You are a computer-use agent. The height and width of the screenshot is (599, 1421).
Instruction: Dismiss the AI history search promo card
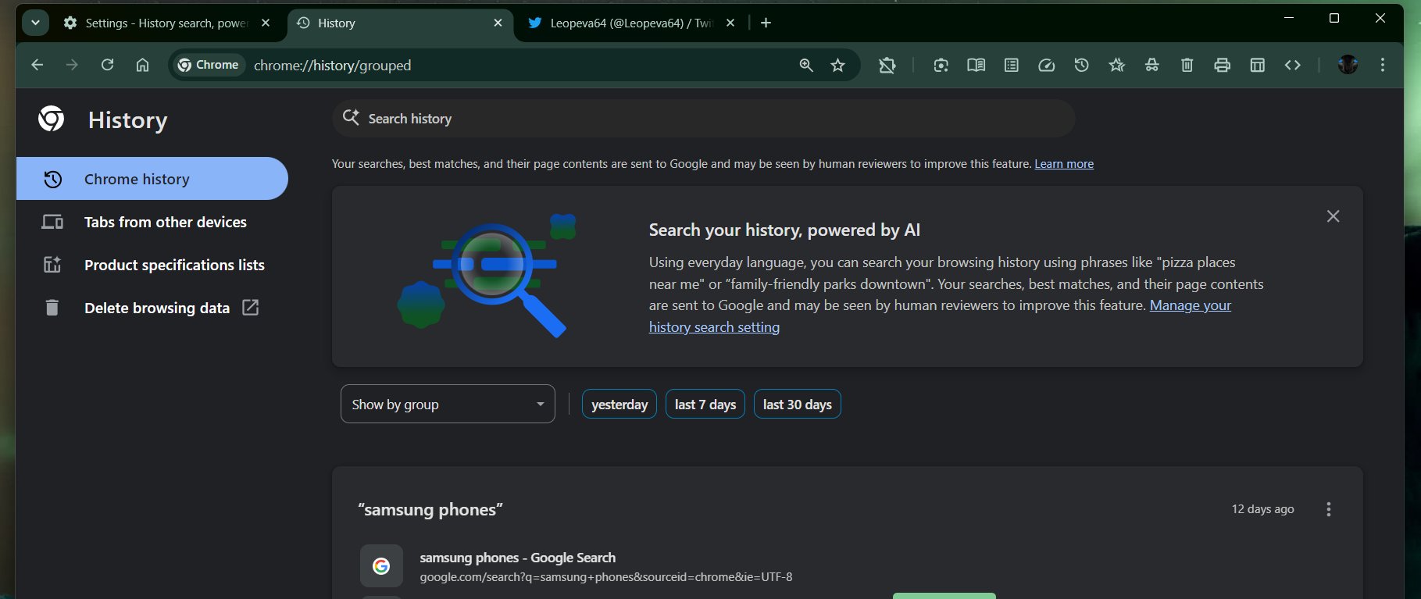[1333, 216]
